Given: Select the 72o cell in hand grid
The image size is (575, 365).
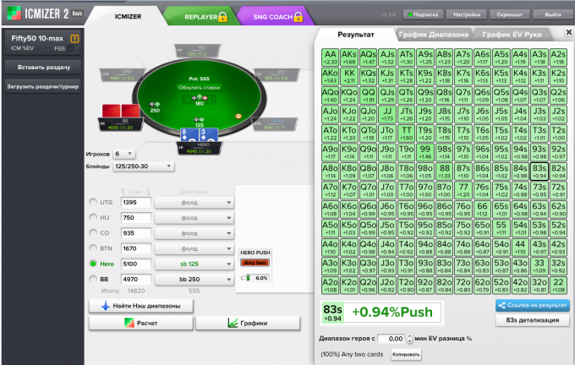Looking at the screenshot, I should (463, 286).
